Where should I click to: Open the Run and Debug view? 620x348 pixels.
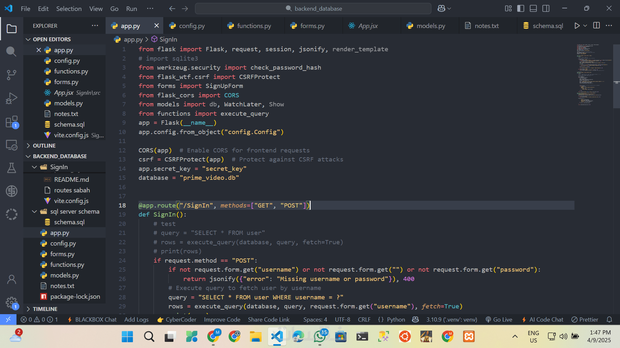click(11, 98)
